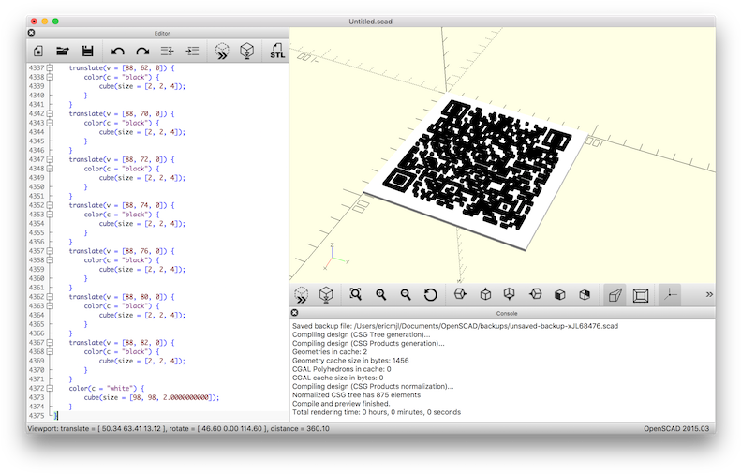741x474 pixels.
Task: Switch to the Top view
Action: point(485,294)
